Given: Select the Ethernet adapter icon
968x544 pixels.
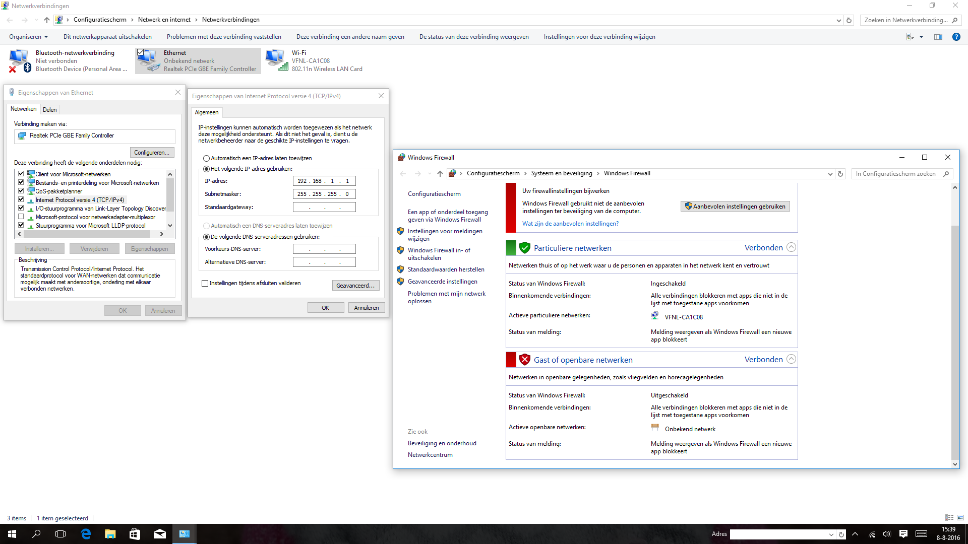Looking at the screenshot, I should (x=149, y=60).
